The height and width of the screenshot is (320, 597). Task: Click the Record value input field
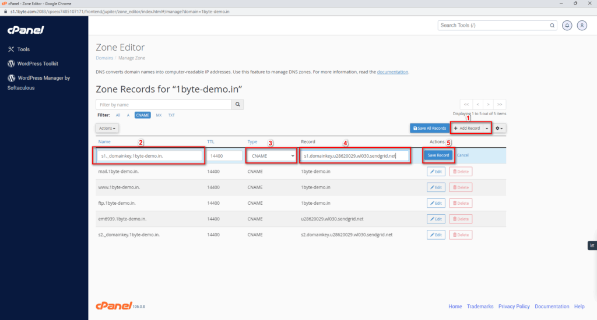click(x=355, y=156)
